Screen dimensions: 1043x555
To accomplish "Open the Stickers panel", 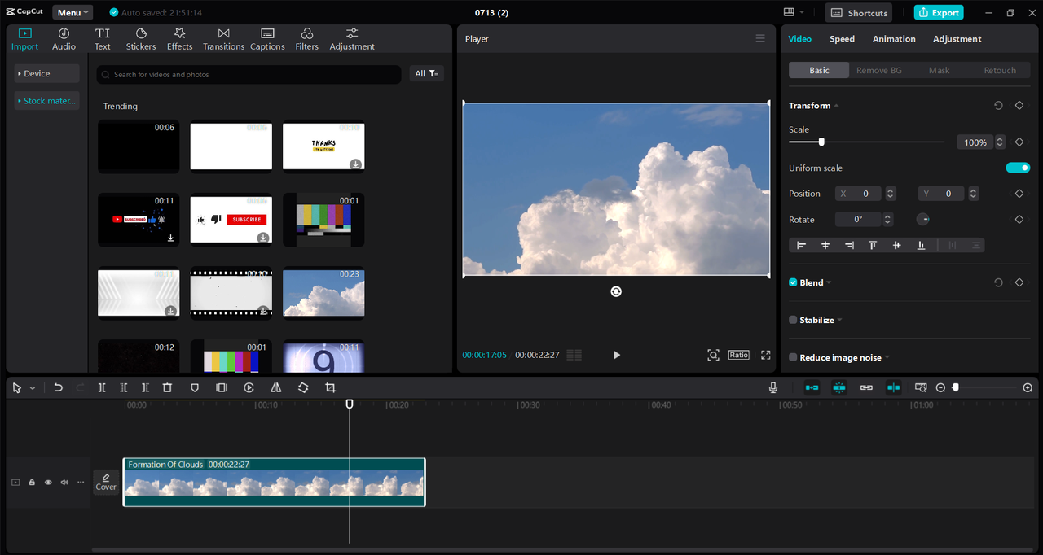I will coord(141,39).
